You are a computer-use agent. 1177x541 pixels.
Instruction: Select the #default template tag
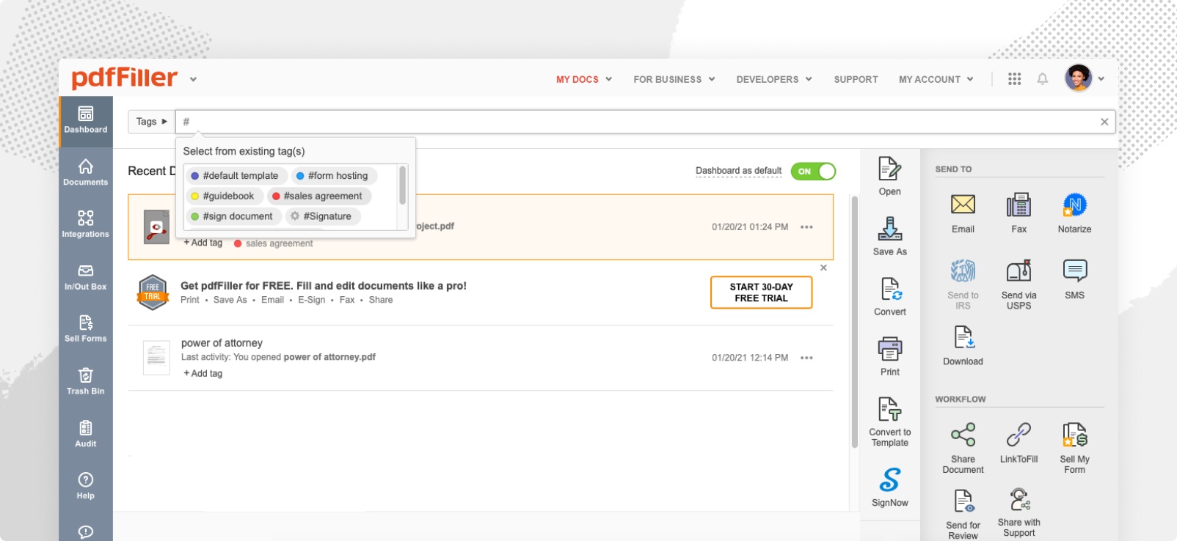coord(236,176)
